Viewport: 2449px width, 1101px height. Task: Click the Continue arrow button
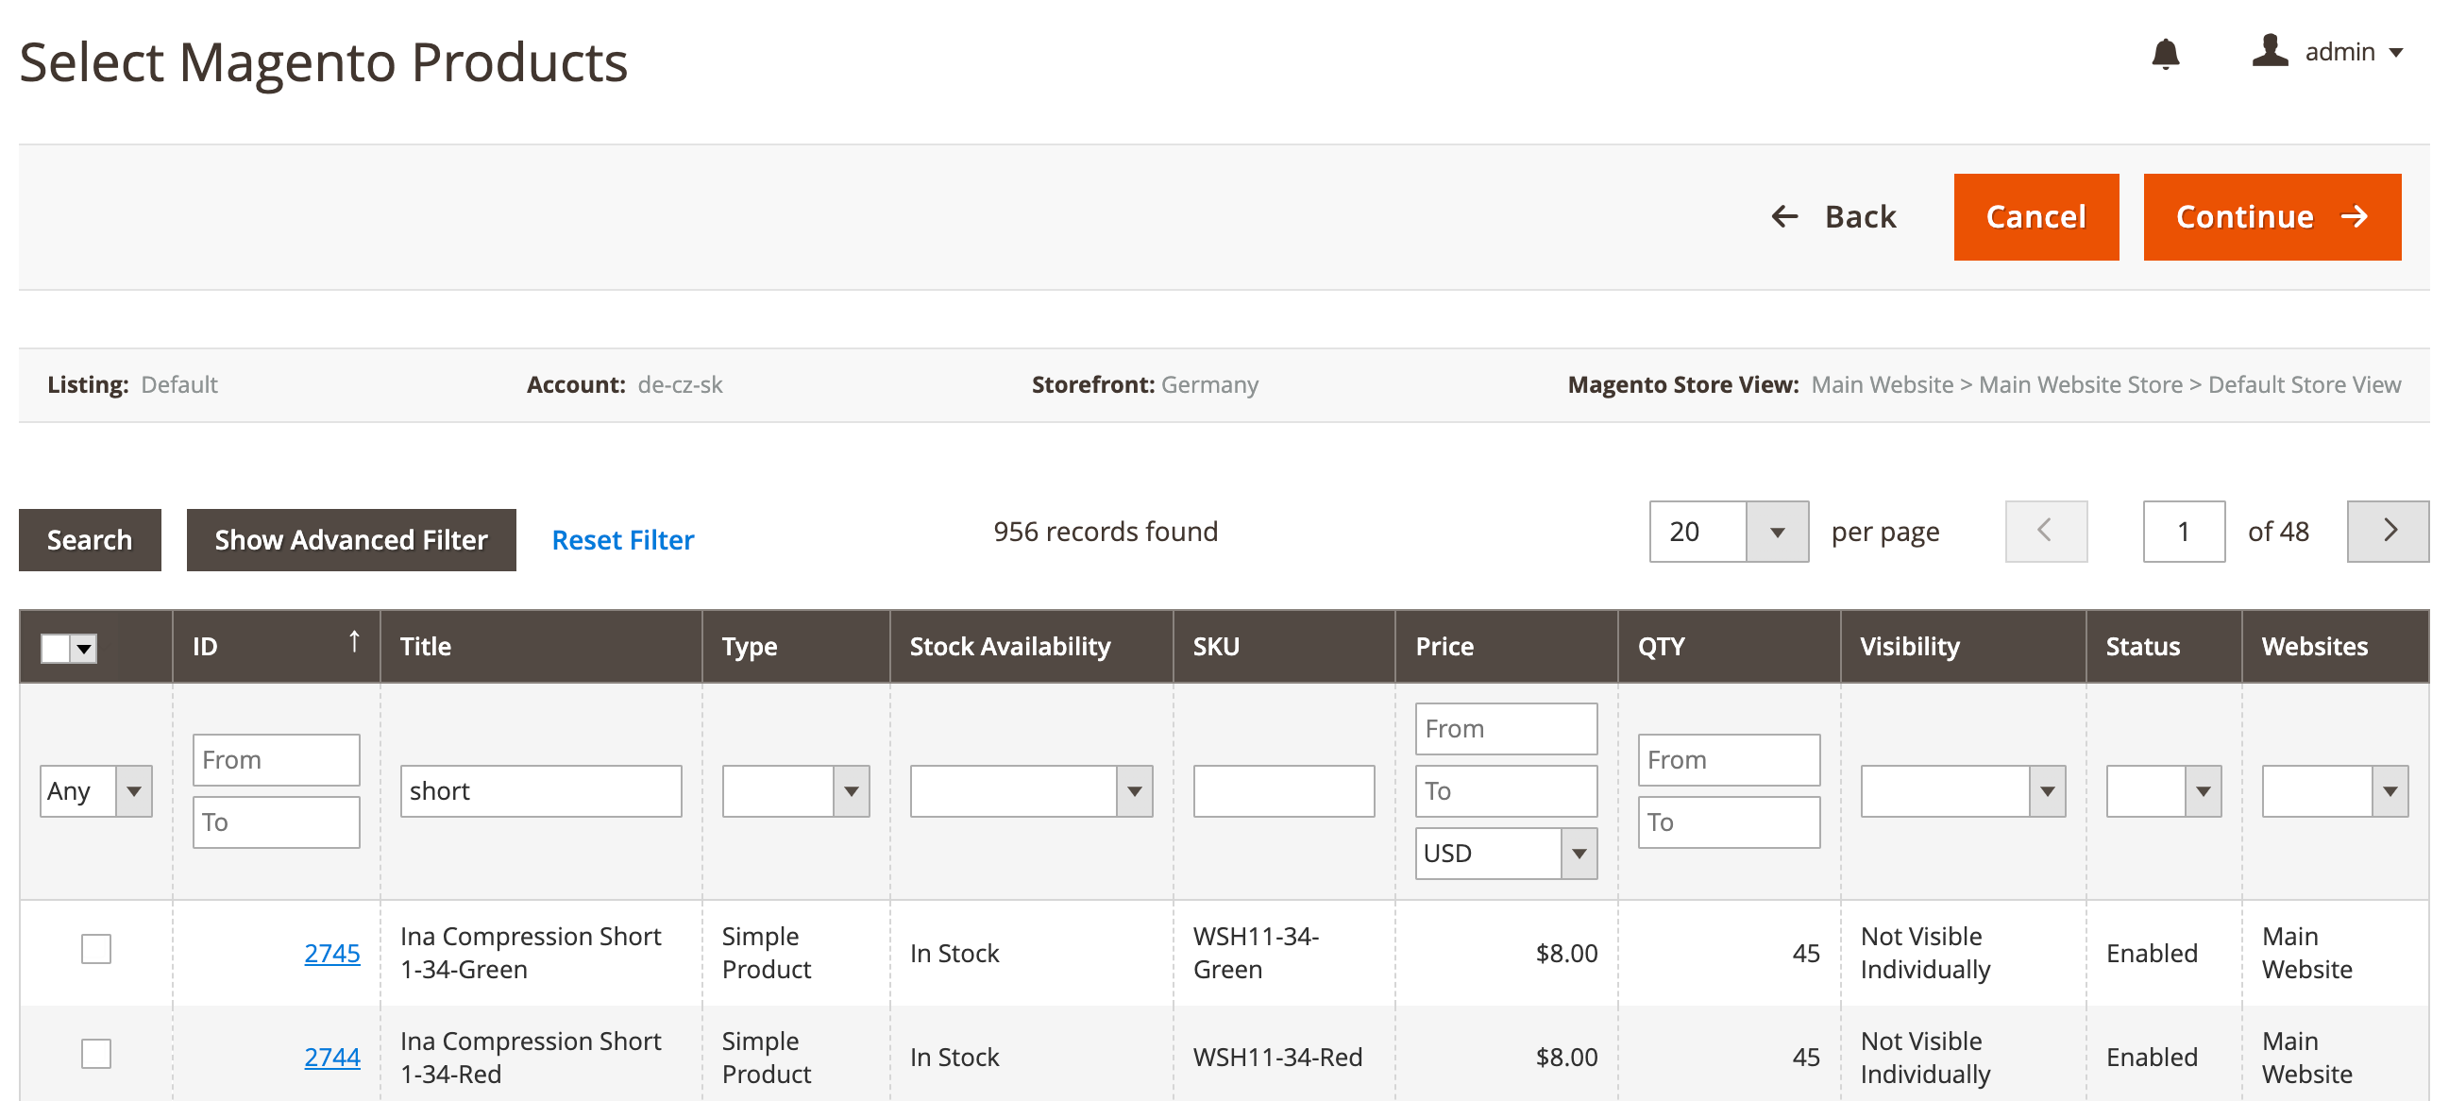click(2272, 217)
